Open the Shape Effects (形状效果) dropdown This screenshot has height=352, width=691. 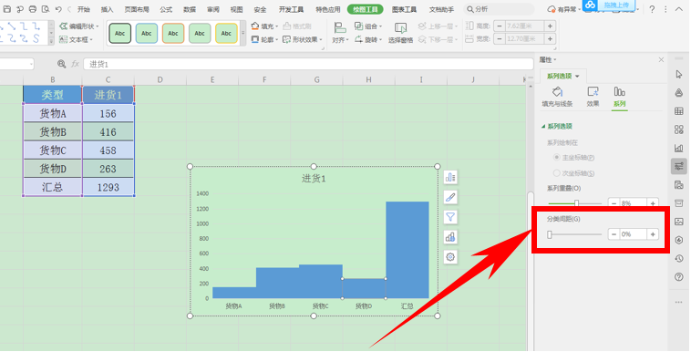click(303, 40)
